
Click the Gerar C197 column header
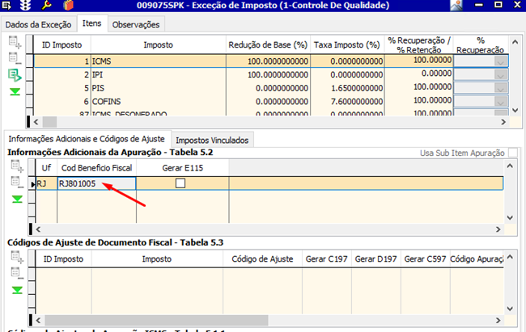[x=326, y=259]
